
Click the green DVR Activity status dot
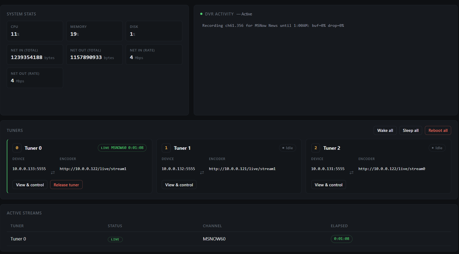pyautogui.click(x=201, y=14)
